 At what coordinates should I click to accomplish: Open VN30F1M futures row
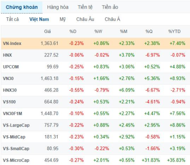[x=95, y=113]
